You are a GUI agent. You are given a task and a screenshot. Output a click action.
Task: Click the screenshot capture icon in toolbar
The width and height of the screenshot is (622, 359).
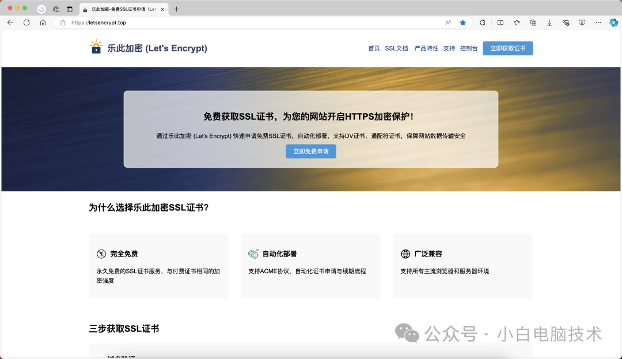point(582,22)
